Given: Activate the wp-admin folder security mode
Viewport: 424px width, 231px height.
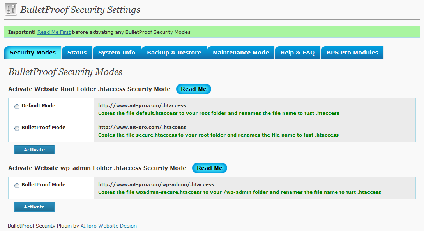Looking at the screenshot, I should [x=34, y=207].
